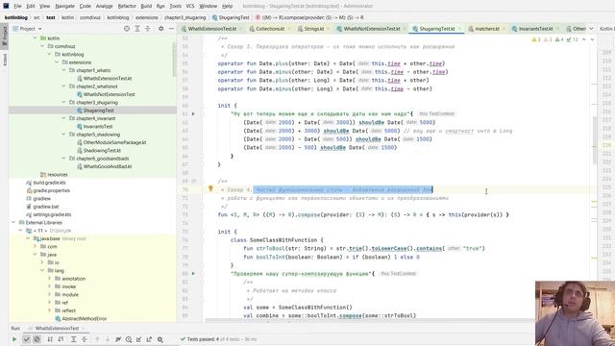Viewport: 615px width, 346px height.
Task: Open Project panel options gear
Action: point(160,29)
